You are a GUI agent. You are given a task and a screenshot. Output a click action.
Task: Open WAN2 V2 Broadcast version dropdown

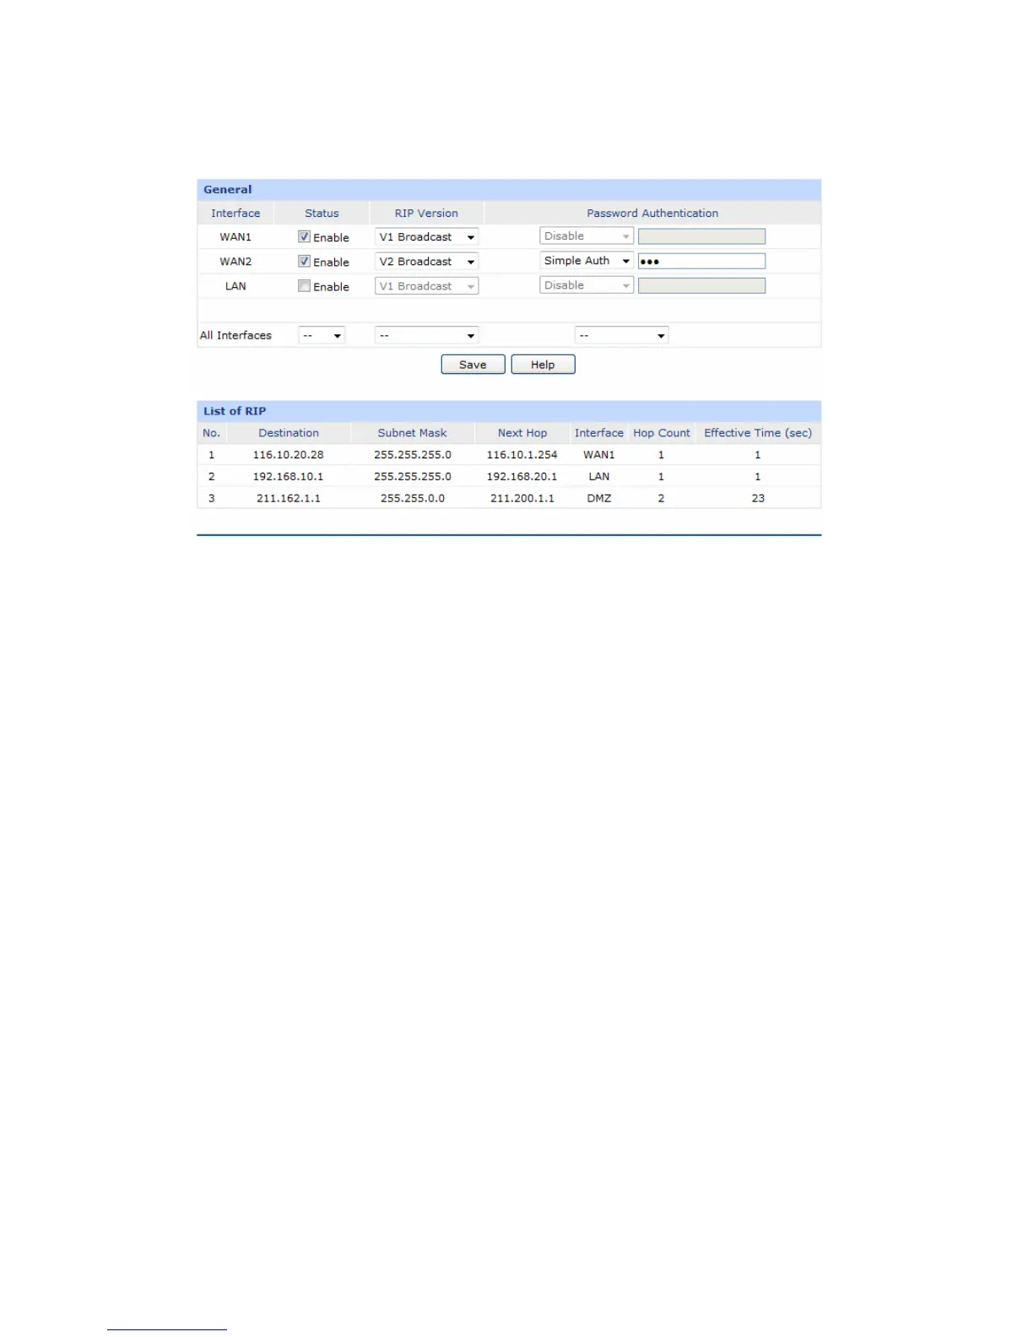click(x=426, y=262)
